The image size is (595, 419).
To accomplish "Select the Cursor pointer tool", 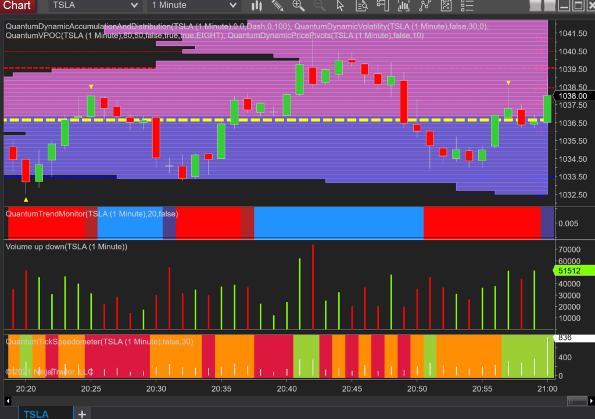I will pyautogui.click(x=340, y=5).
